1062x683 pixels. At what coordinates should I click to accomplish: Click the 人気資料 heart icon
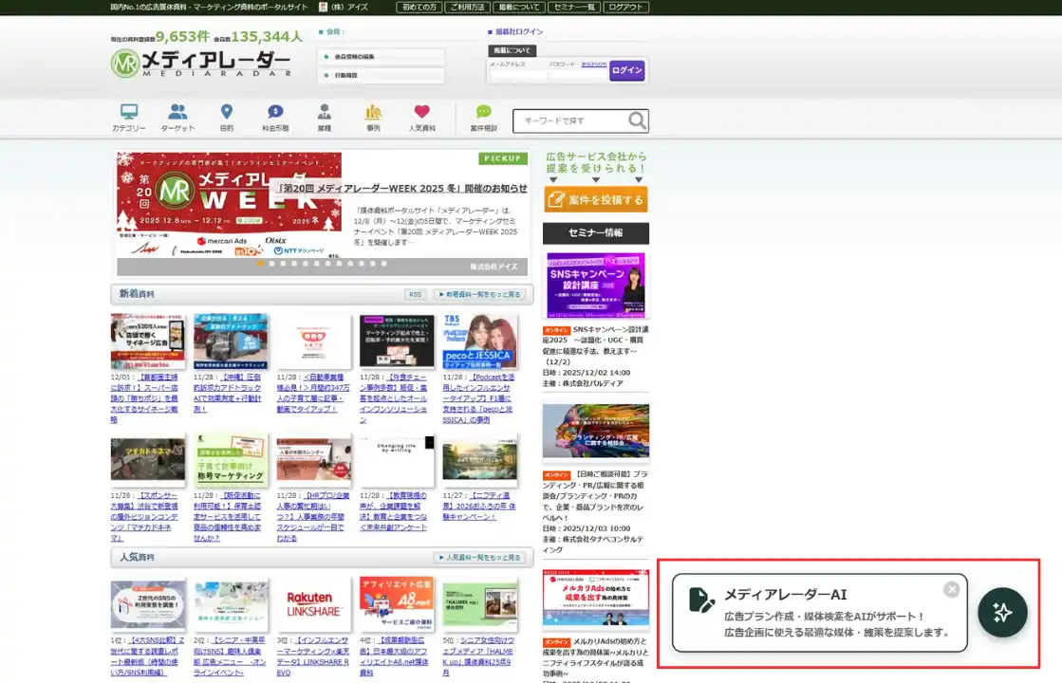click(x=422, y=112)
